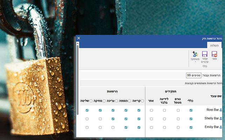The height and width of the screenshot is (140, 225).
Task: Toggle the מחיקה header checkbox
Action: click(x=104, y=101)
